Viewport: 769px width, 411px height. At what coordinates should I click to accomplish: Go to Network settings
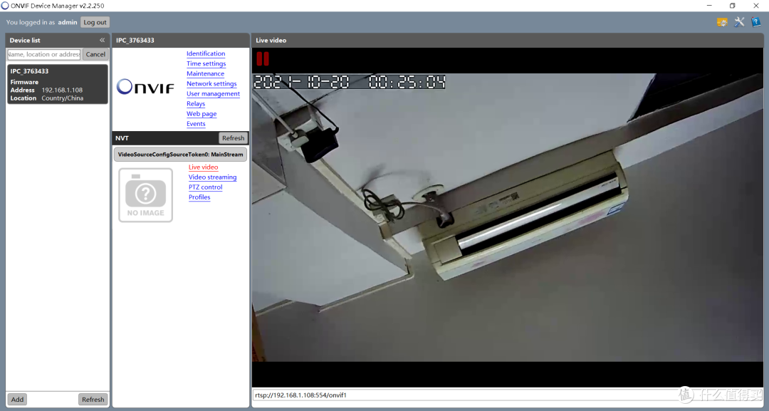(211, 84)
